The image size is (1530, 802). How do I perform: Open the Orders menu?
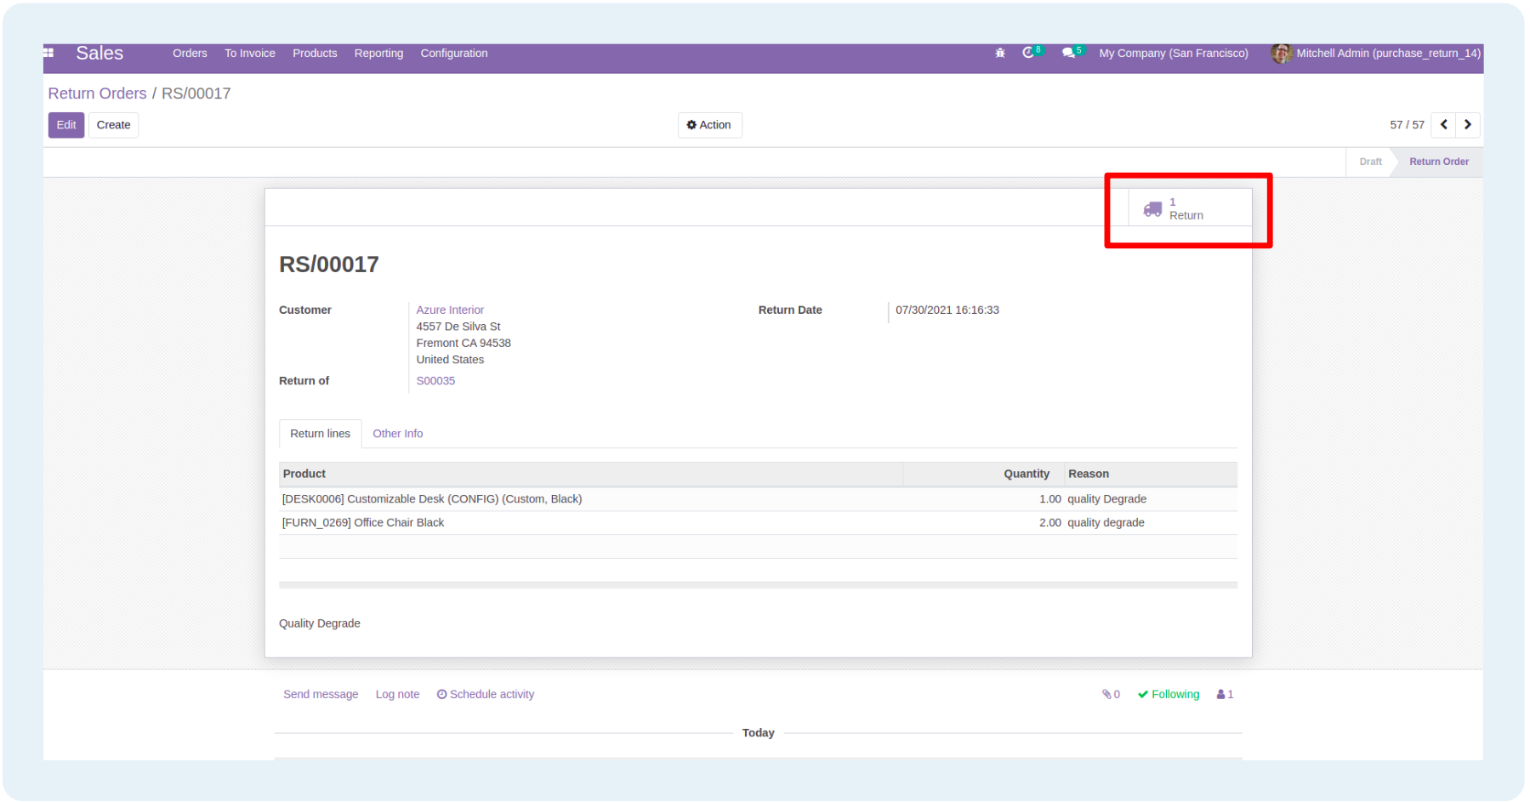click(190, 53)
